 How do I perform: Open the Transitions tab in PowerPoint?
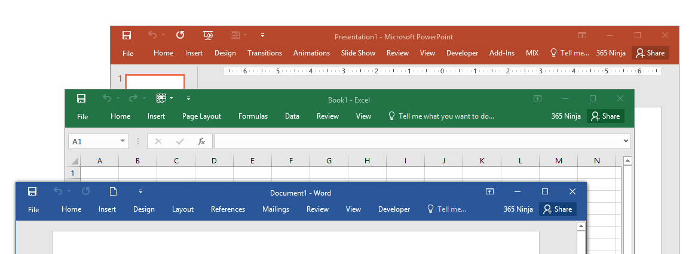tap(265, 53)
